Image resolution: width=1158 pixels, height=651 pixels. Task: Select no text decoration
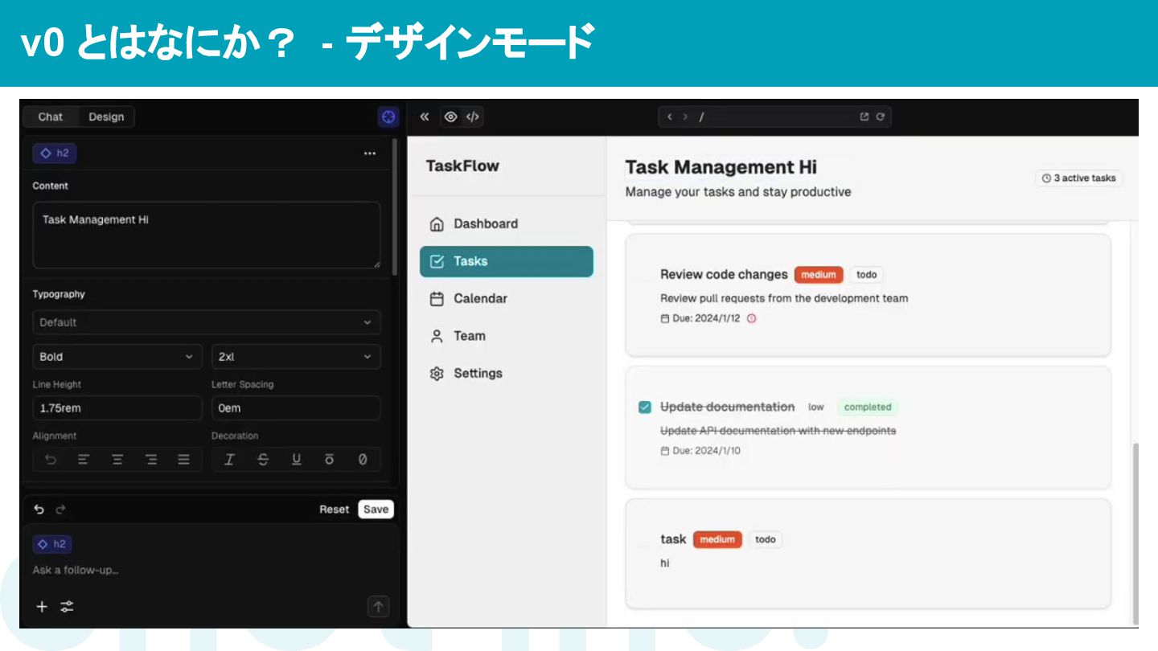(363, 460)
